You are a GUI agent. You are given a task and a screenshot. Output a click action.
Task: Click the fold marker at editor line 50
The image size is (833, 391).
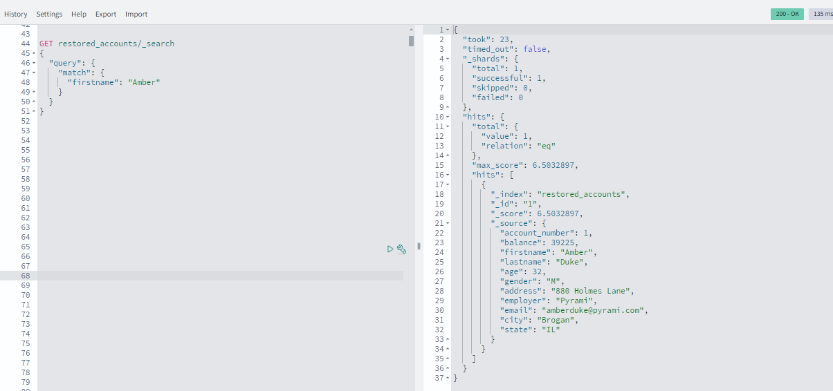[34, 102]
